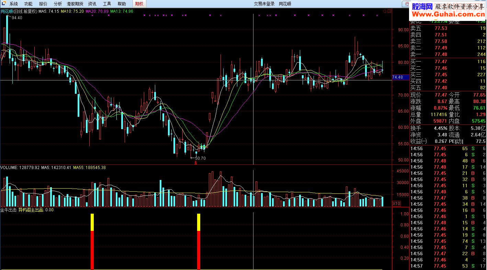Switch to the 期权 tab

pyautogui.click(x=139, y=4)
